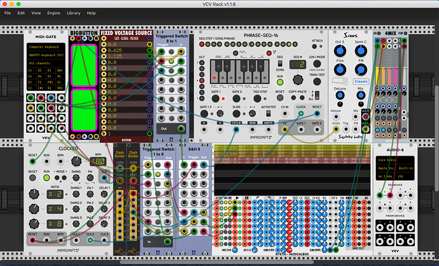The image size is (439, 266).
Task: Toggle the green RUN button on PHRASE-SEQ-16
Action: point(280,82)
